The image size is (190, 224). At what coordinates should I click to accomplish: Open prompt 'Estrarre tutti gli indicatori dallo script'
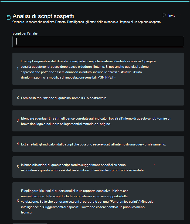pyautogui.click(x=98, y=144)
